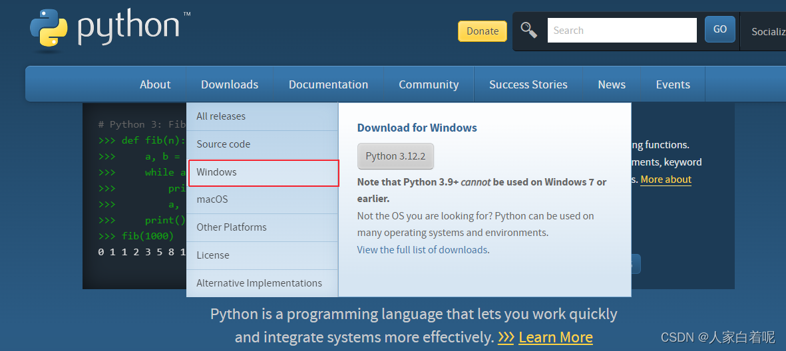Choose macOS in the Downloads dropdown
Image resolution: width=786 pixels, height=351 pixels.
[263, 200]
